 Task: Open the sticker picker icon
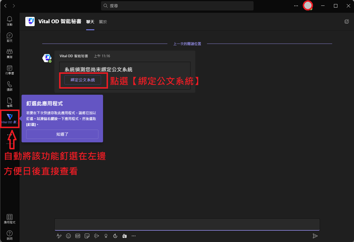coord(87,236)
